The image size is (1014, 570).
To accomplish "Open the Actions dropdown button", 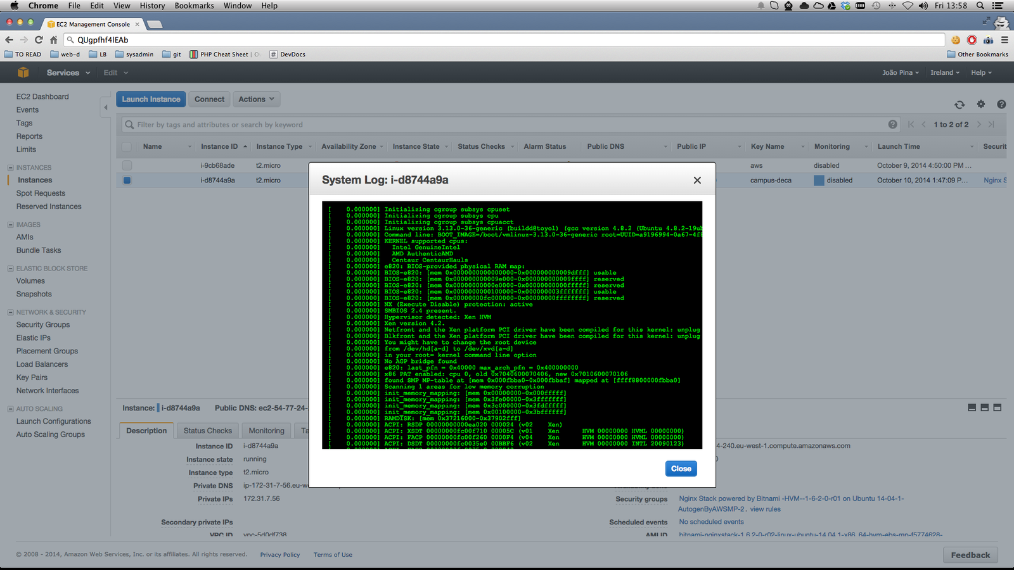I will pyautogui.click(x=256, y=99).
